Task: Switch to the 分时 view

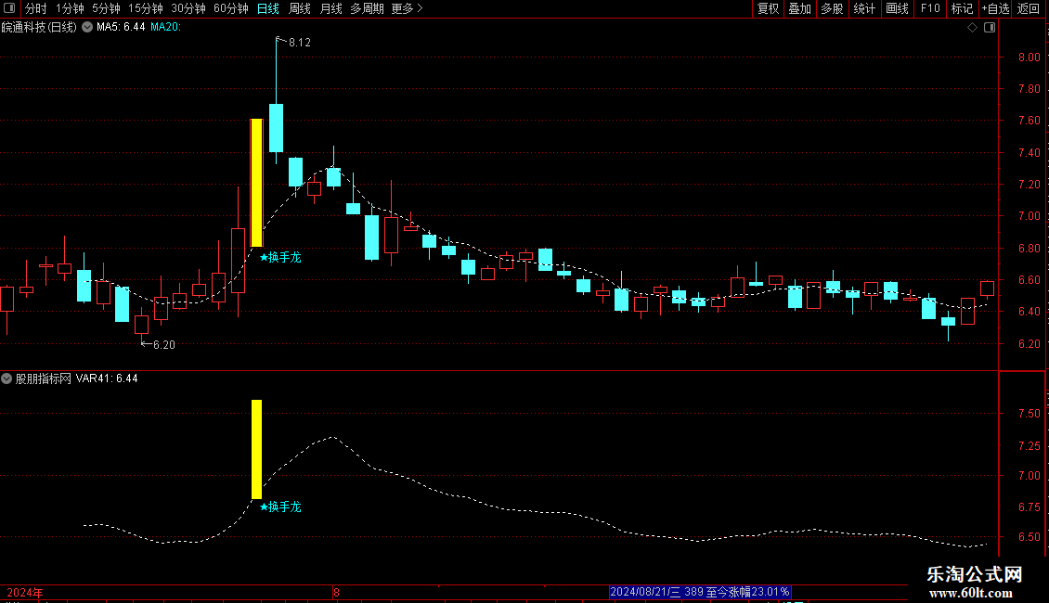Action: pyautogui.click(x=35, y=8)
